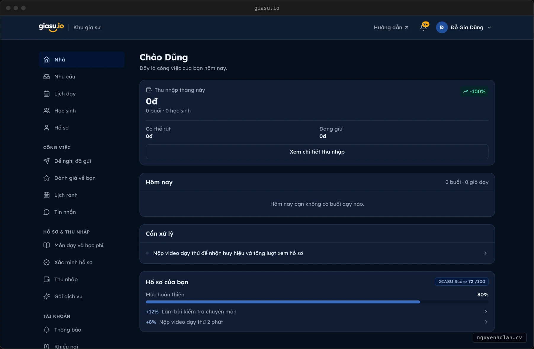Click the bell icon beside Thông báo
The height and width of the screenshot is (349, 534).
click(x=46, y=330)
